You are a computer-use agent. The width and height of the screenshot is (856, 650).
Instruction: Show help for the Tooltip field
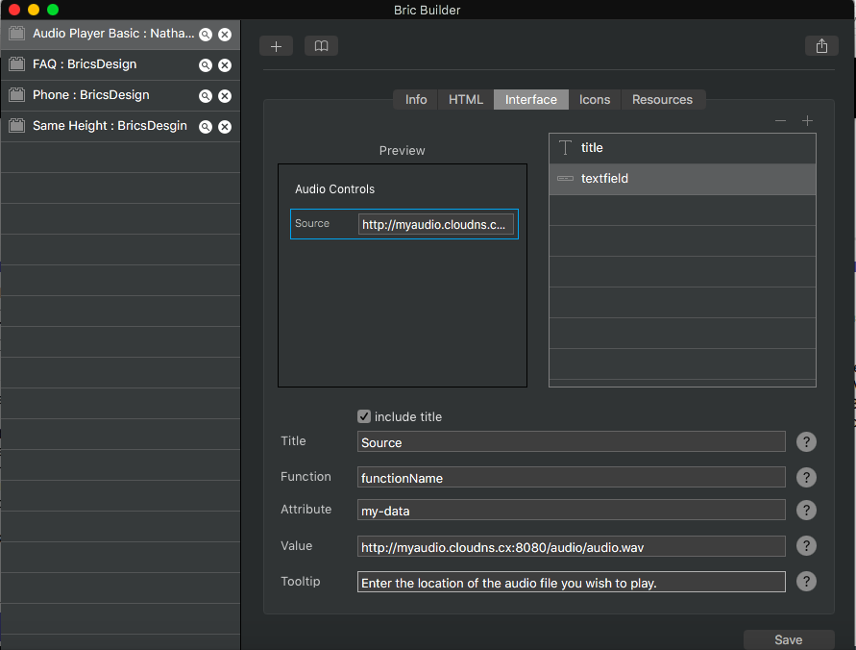point(807,582)
